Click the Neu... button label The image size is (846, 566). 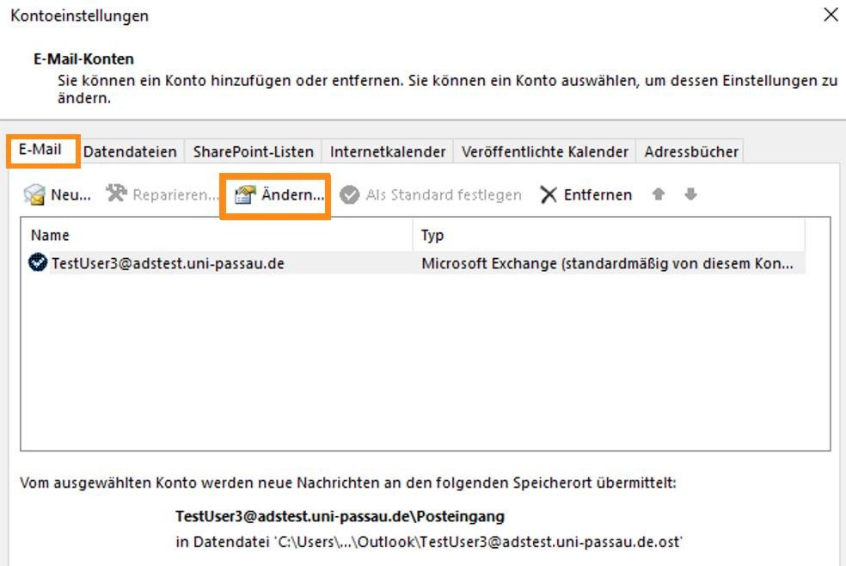[x=70, y=194]
